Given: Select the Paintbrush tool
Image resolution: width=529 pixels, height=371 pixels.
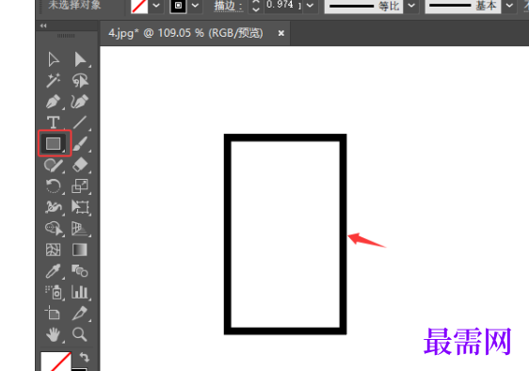Looking at the screenshot, I should click(x=80, y=143).
